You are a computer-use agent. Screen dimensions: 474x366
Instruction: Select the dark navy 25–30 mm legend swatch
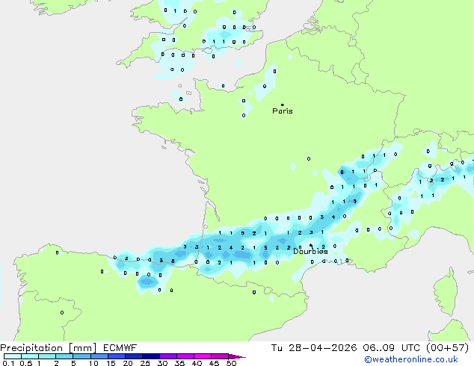(151, 356)
